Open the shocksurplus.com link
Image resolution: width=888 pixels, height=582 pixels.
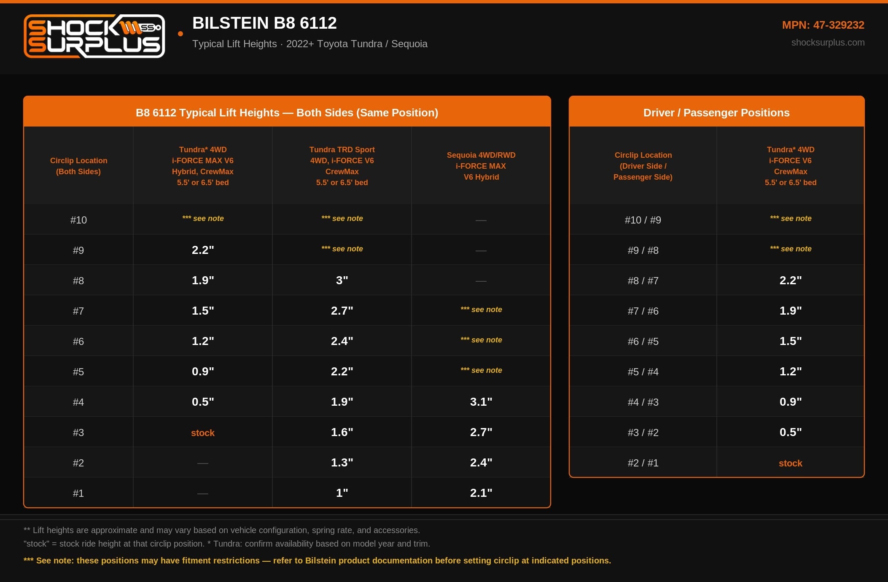tap(828, 43)
